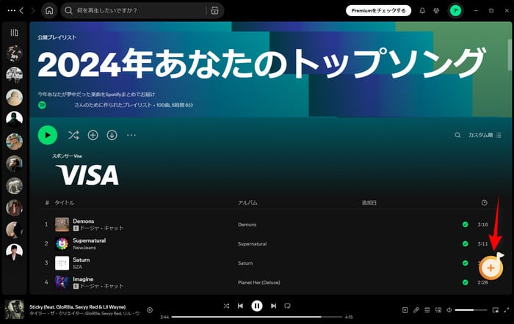Add Sticky to Liked Songs

point(150,310)
